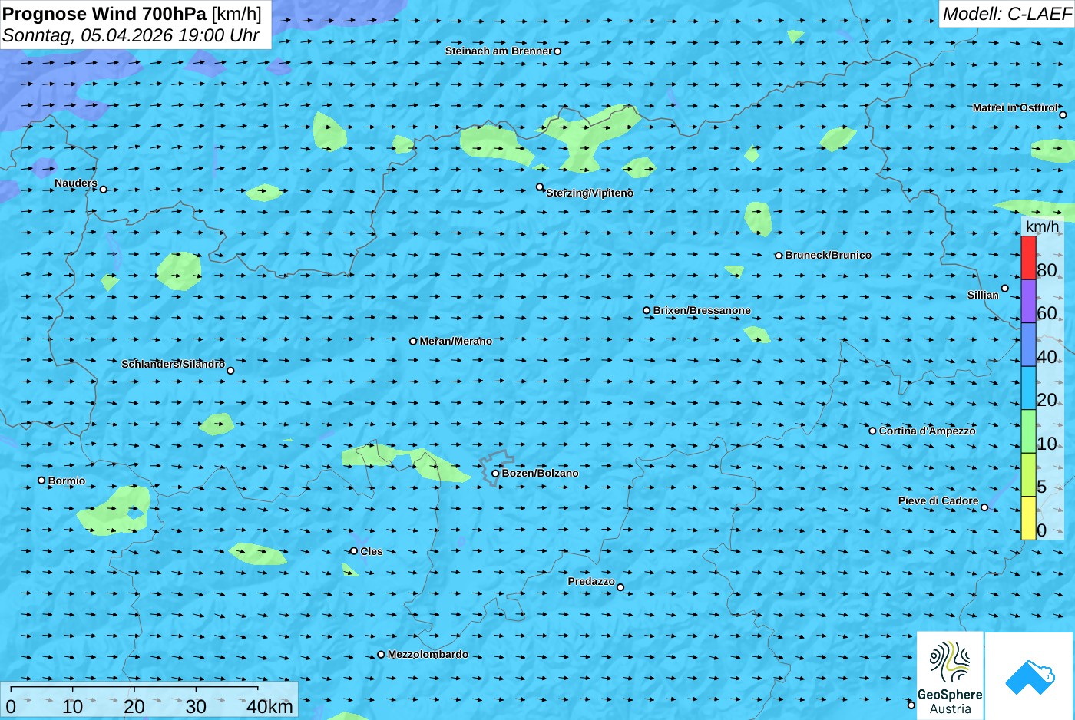Screen dimensions: 1075x720
Task: Click the Sillian label
Action: (983, 295)
